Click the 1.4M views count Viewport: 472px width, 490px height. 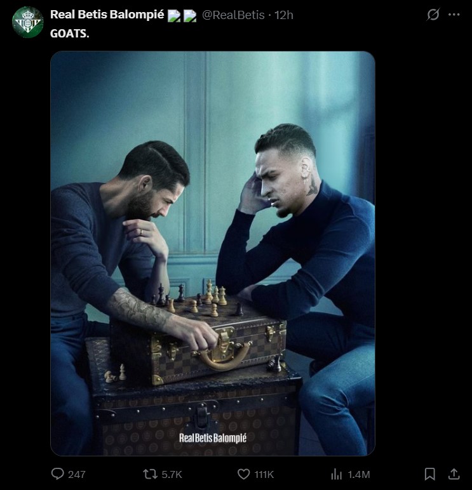point(359,475)
